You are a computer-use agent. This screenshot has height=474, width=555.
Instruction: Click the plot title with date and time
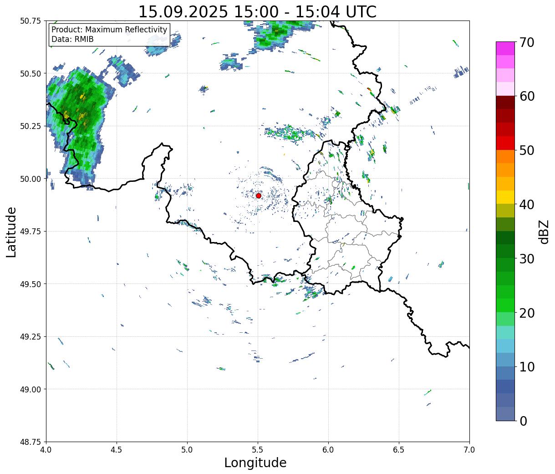257,11
